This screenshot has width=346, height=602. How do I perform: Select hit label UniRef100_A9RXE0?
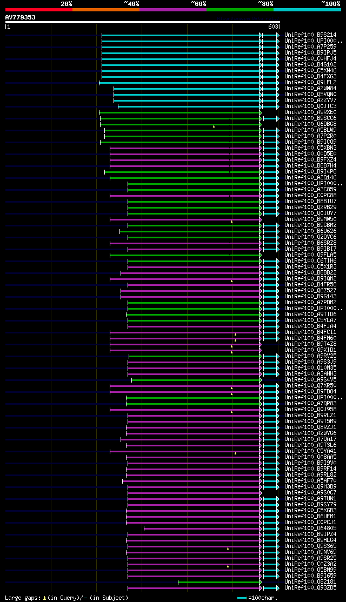310,112
